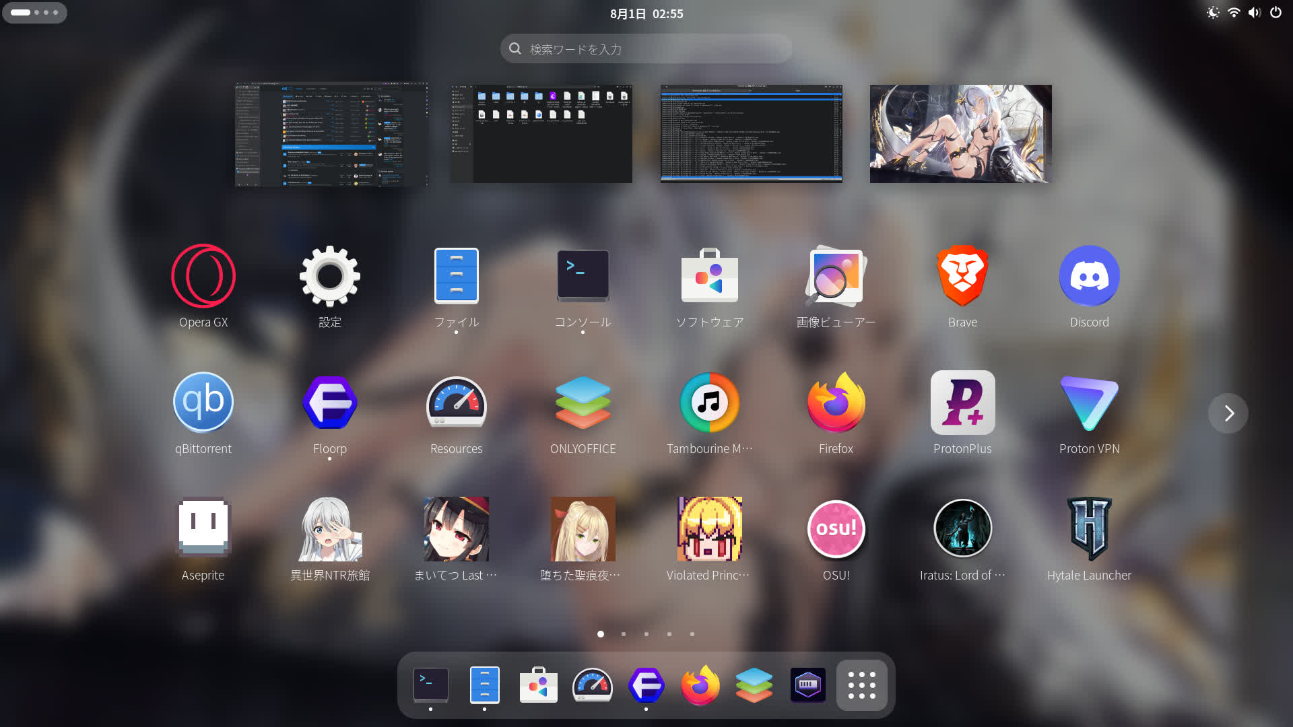Screen dimensions: 1293x727
Task: Select the terminal window thumbnail
Action: click(752, 134)
